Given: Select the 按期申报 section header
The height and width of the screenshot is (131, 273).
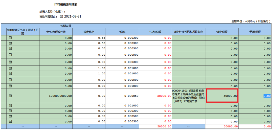Looking at the screenshot, I should pyautogui.click(x=66, y=26).
